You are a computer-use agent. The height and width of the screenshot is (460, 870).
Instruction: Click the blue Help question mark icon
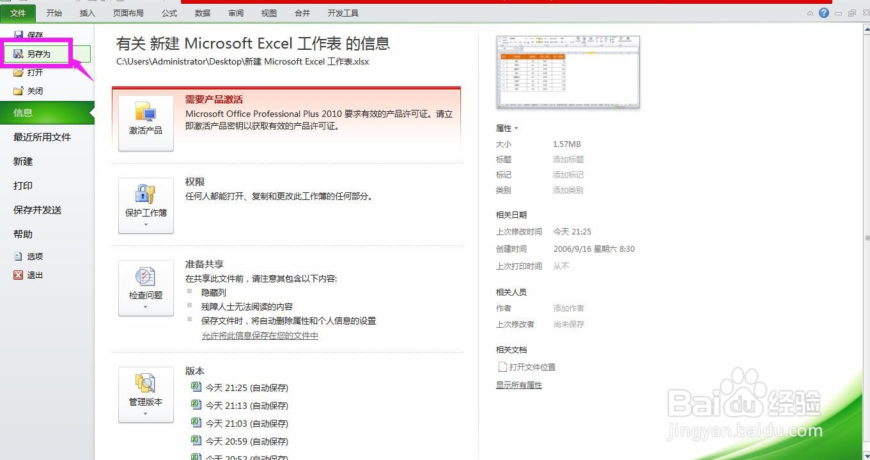pyautogui.click(x=824, y=13)
